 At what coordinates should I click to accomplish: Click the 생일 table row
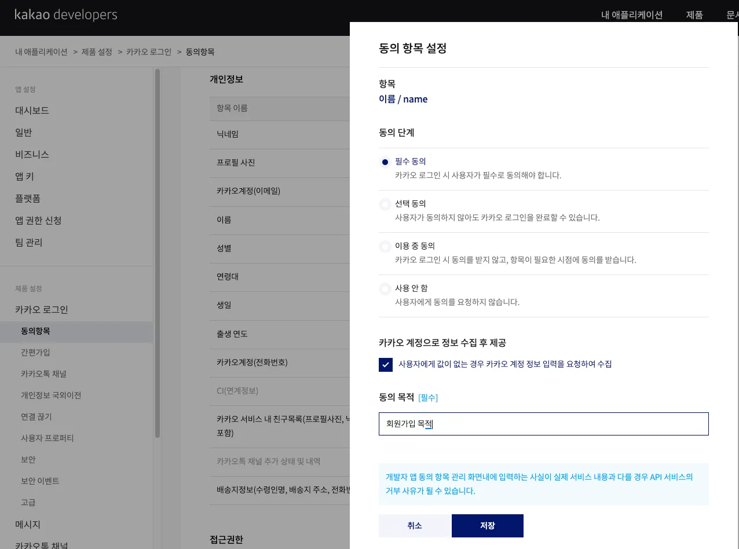tap(280, 305)
